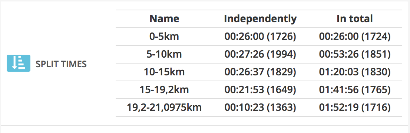Click independent time 00:26:37 (1829)
This screenshot has height=133, width=410.
pyautogui.click(x=261, y=72)
